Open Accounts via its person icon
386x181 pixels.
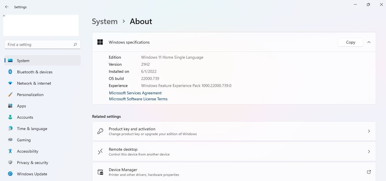pos(10,117)
